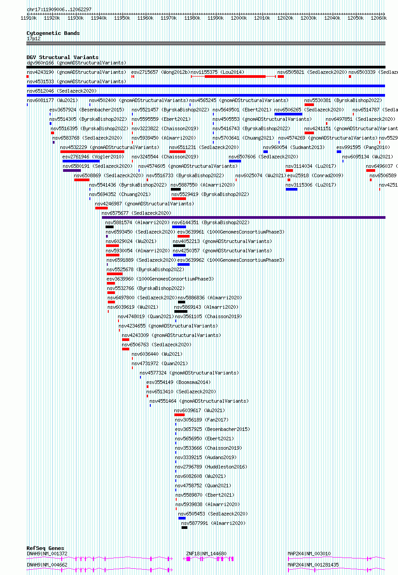Open nsv3245544 (Chaisson2019)
Image resolution: width=398 pixels, height=575 pixels.
point(165,157)
